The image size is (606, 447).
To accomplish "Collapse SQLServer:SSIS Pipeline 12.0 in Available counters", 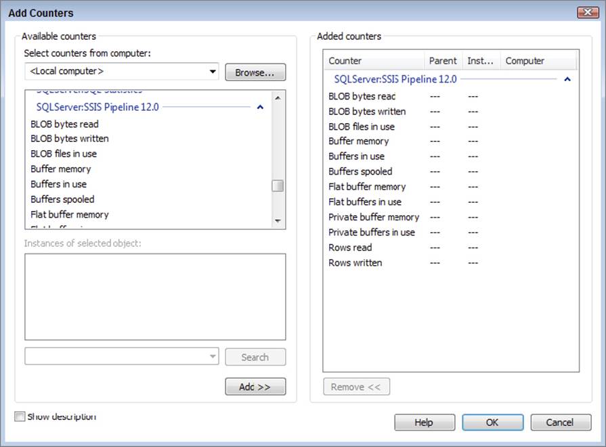I will pos(260,107).
